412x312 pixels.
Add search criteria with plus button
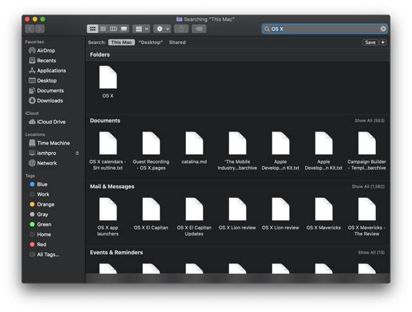tap(383, 43)
